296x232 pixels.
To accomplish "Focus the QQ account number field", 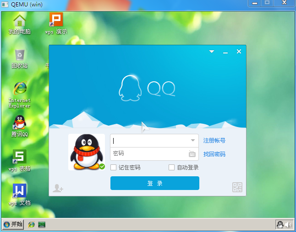I will [154, 141].
